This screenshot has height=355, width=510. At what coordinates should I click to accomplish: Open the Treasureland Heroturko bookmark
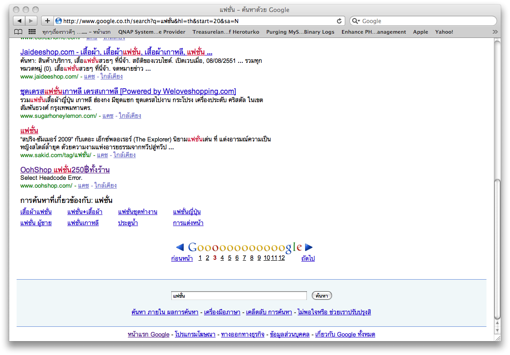tap(226, 32)
